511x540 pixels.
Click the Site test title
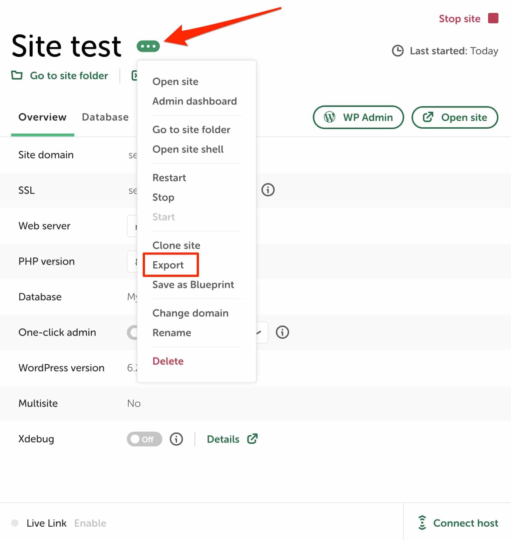point(66,46)
